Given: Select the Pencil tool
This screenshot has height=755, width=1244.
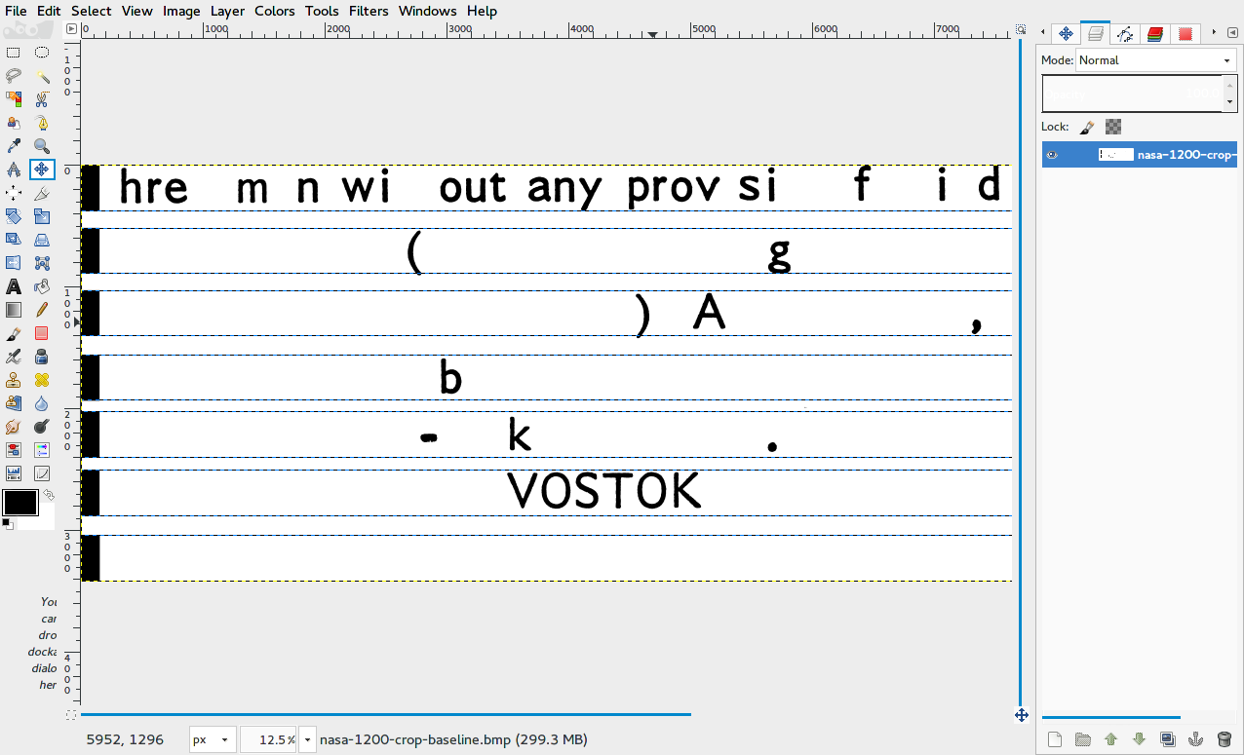Looking at the screenshot, I should click(x=42, y=310).
